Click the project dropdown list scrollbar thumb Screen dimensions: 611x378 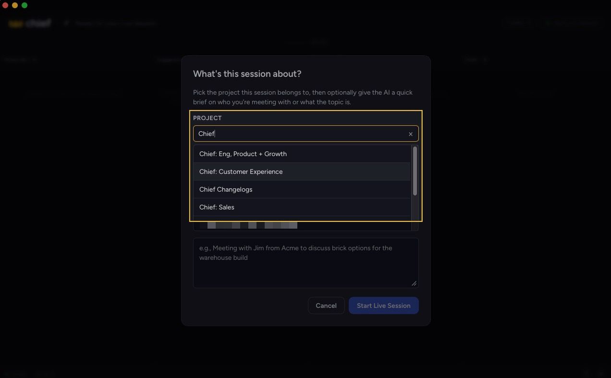[415, 171]
